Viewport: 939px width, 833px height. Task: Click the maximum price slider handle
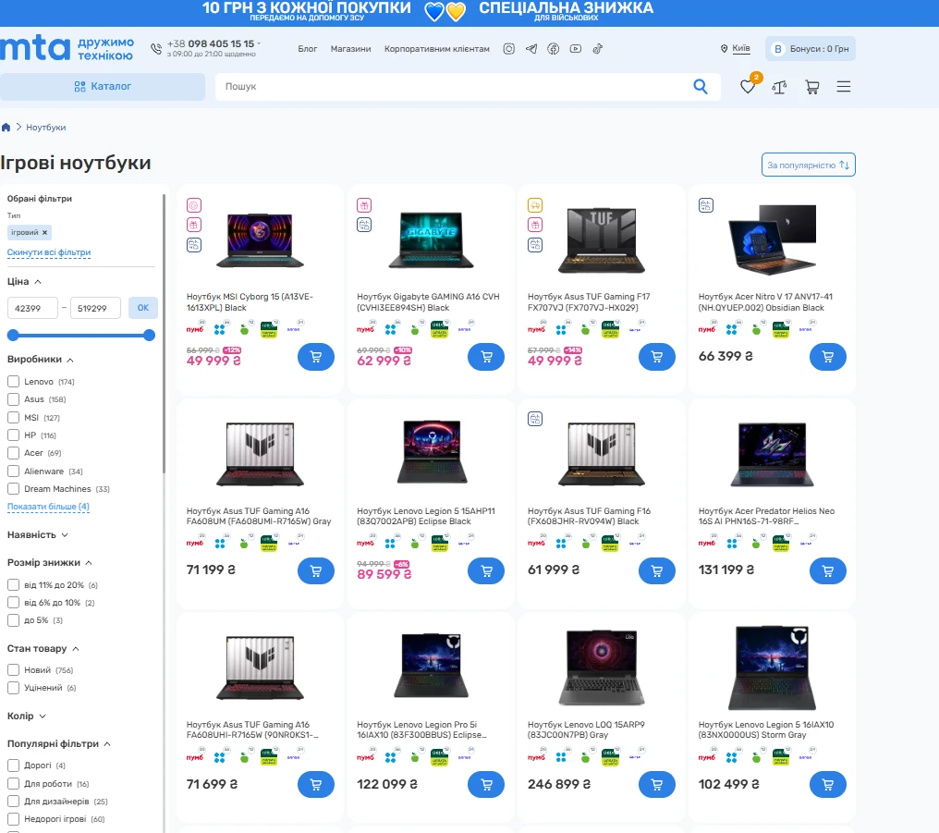pos(149,336)
